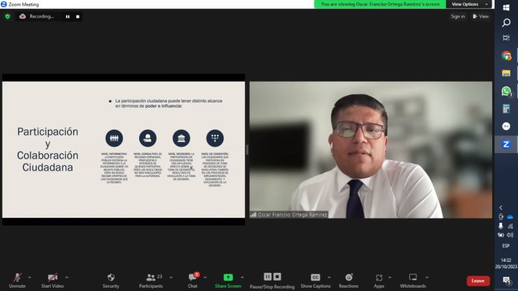The height and width of the screenshot is (291, 518).
Task: Open WhatsApp from the Windows taskbar
Action: (x=506, y=91)
